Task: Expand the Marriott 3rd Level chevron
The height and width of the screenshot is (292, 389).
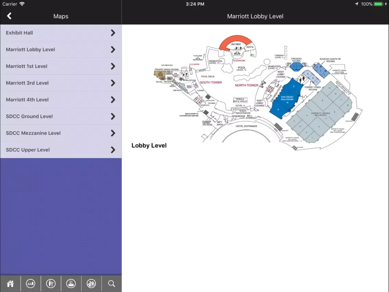Action: coord(113,83)
